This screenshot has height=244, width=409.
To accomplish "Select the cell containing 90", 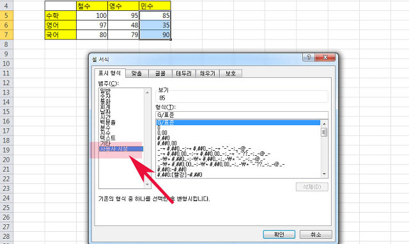I will [155, 34].
